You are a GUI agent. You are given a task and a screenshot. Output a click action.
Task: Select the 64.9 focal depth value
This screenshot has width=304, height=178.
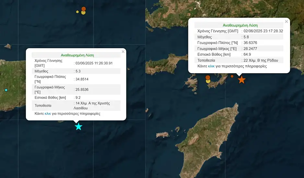coord(247,54)
